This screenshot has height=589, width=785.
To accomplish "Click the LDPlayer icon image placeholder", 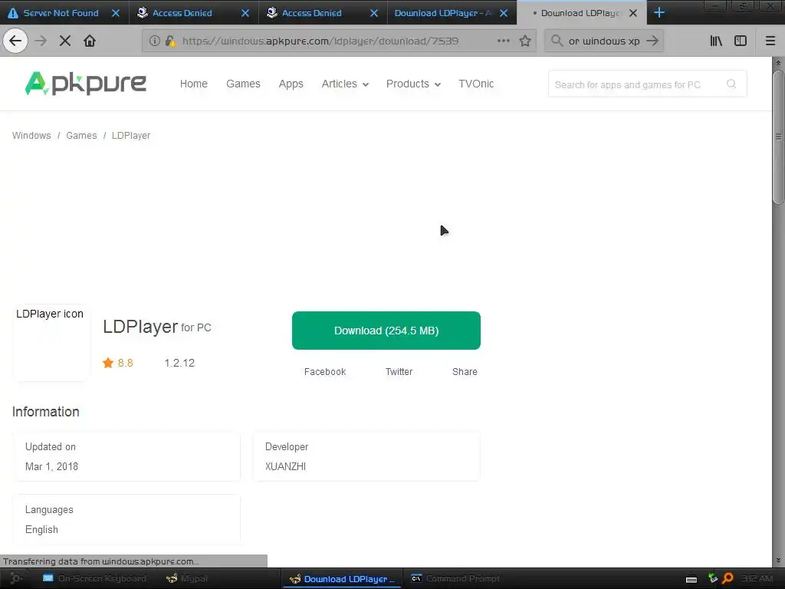I will pyautogui.click(x=51, y=343).
